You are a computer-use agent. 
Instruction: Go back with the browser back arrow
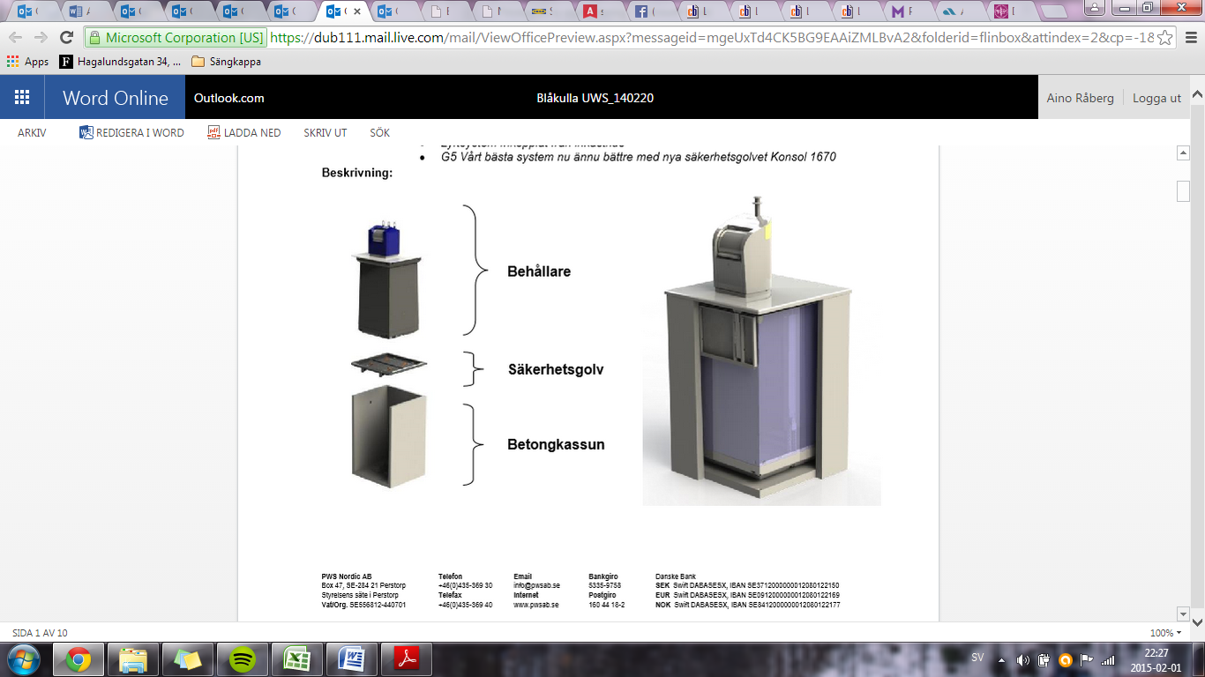point(16,38)
